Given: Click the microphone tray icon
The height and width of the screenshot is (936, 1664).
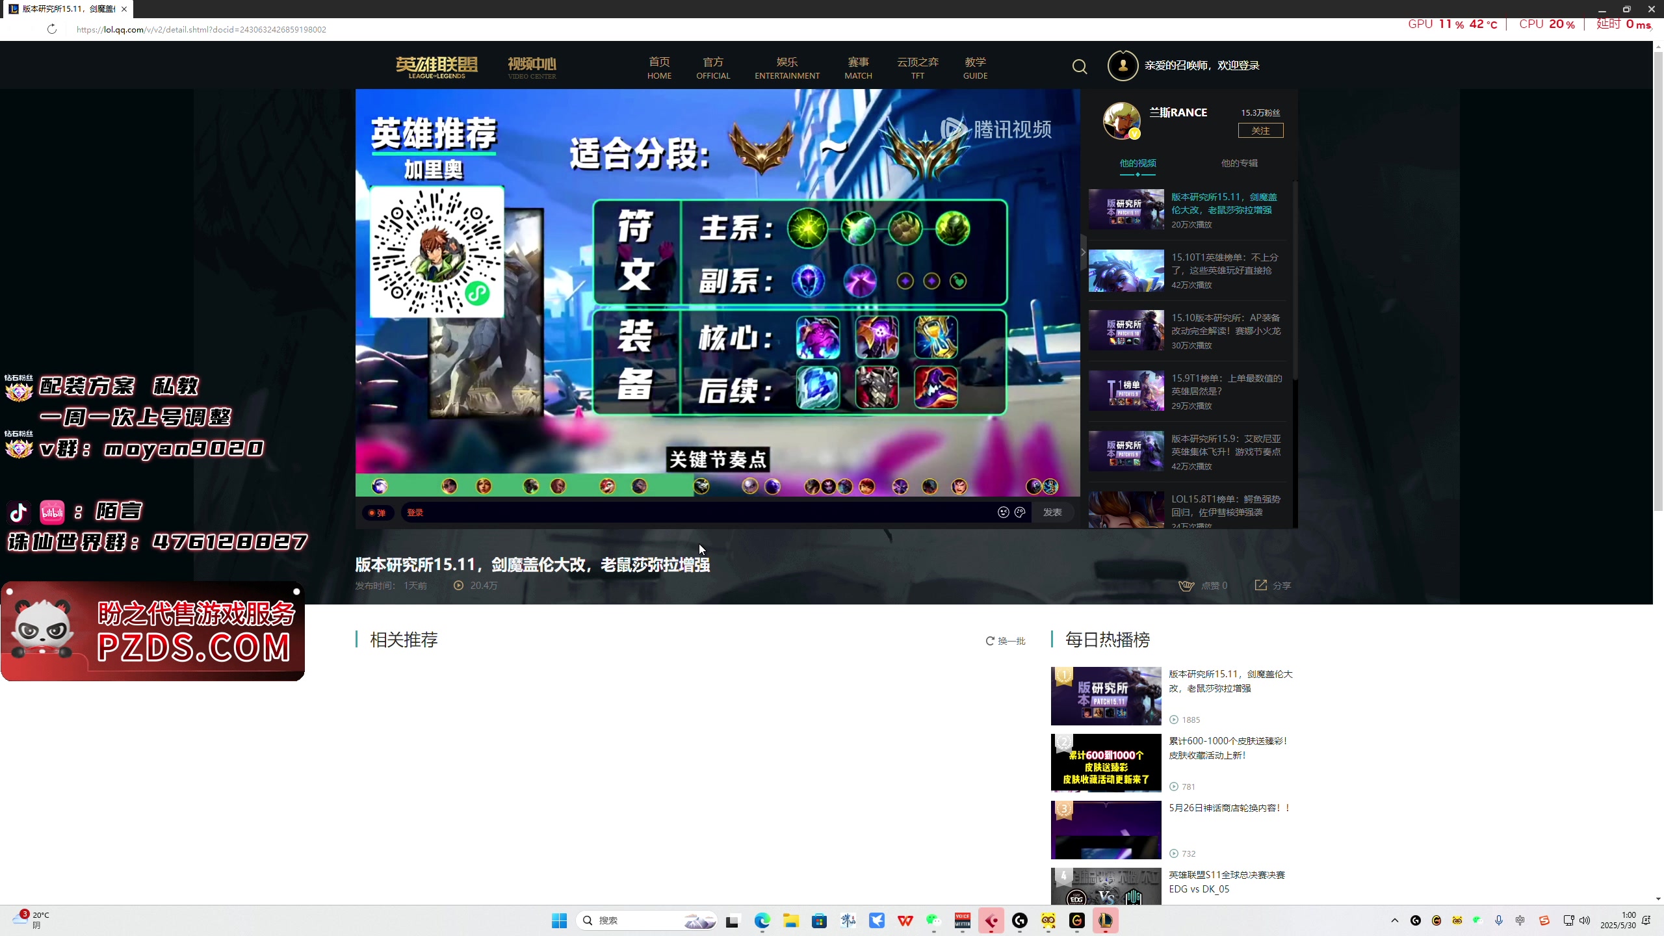Looking at the screenshot, I should 1499,920.
